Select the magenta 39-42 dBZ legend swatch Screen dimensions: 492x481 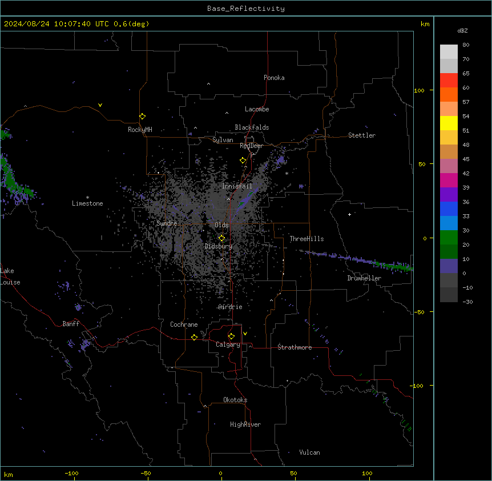(449, 180)
